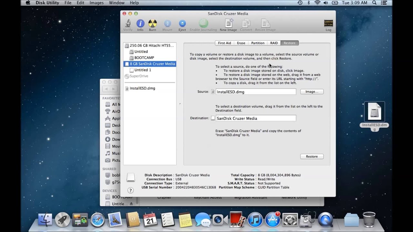
Task: Open the Apple menu
Action: click(x=28, y=3)
